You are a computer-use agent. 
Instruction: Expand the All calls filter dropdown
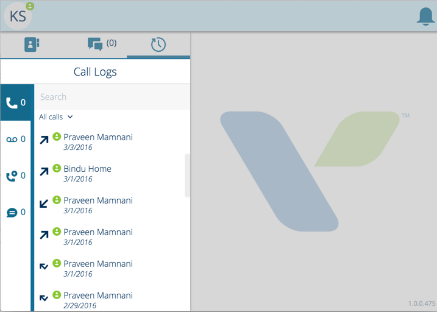55,117
